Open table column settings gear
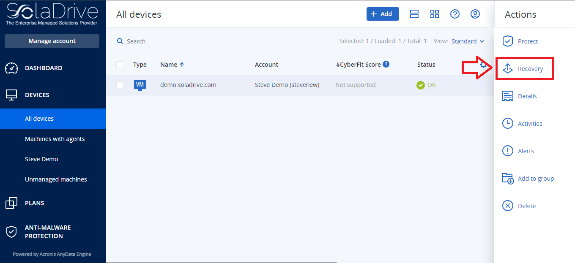 pyautogui.click(x=484, y=65)
